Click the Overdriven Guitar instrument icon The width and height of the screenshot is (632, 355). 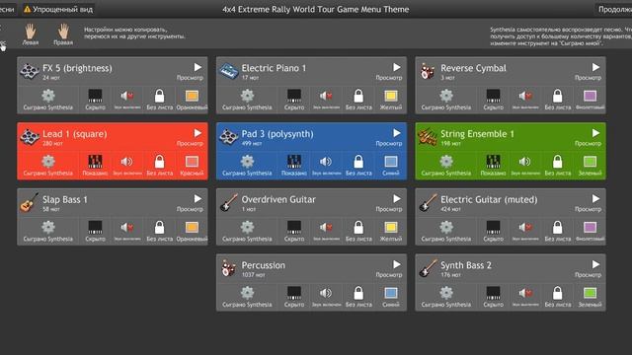[228, 202]
